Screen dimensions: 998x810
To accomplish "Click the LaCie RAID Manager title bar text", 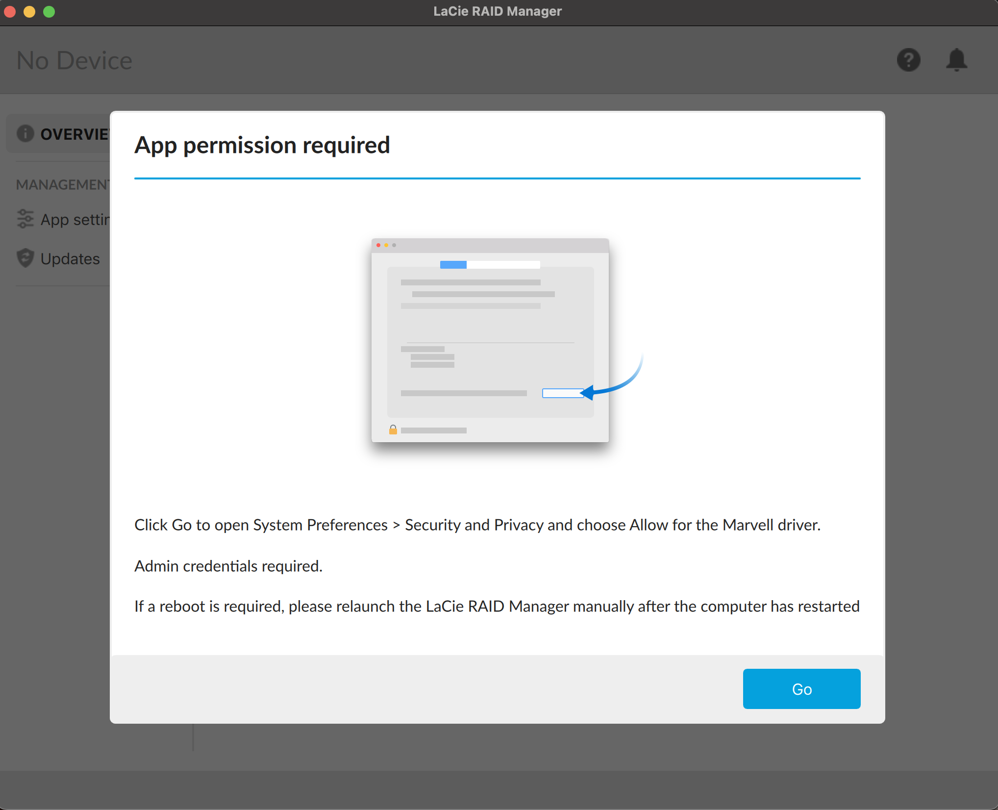I will pyautogui.click(x=498, y=11).
